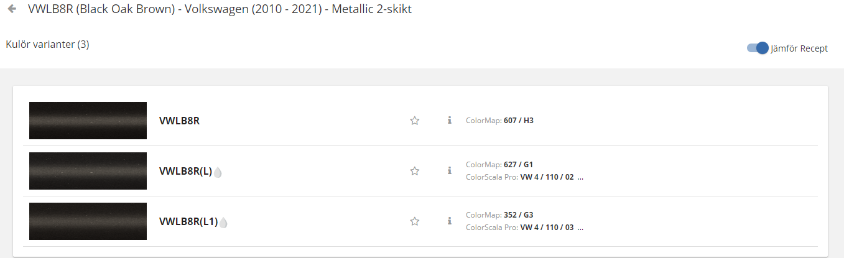
Task: Select the VWLB8R variant name
Action: click(179, 121)
